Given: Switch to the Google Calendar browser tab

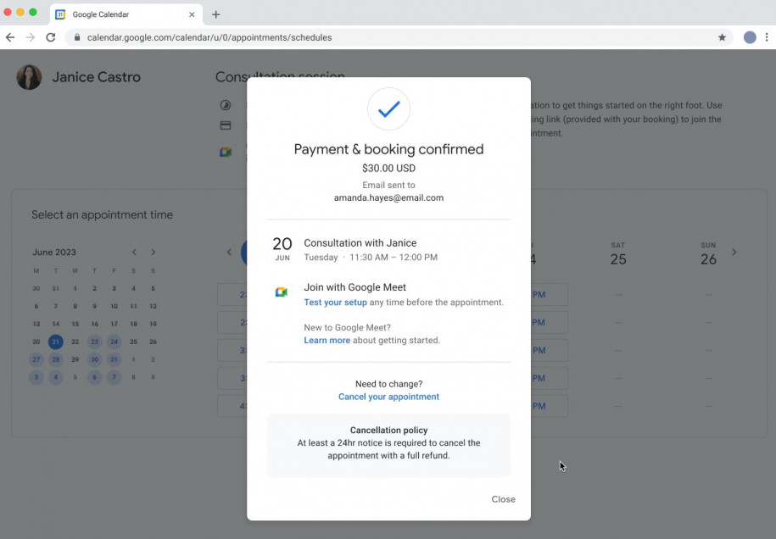Looking at the screenshot, I should coord(119,14).
